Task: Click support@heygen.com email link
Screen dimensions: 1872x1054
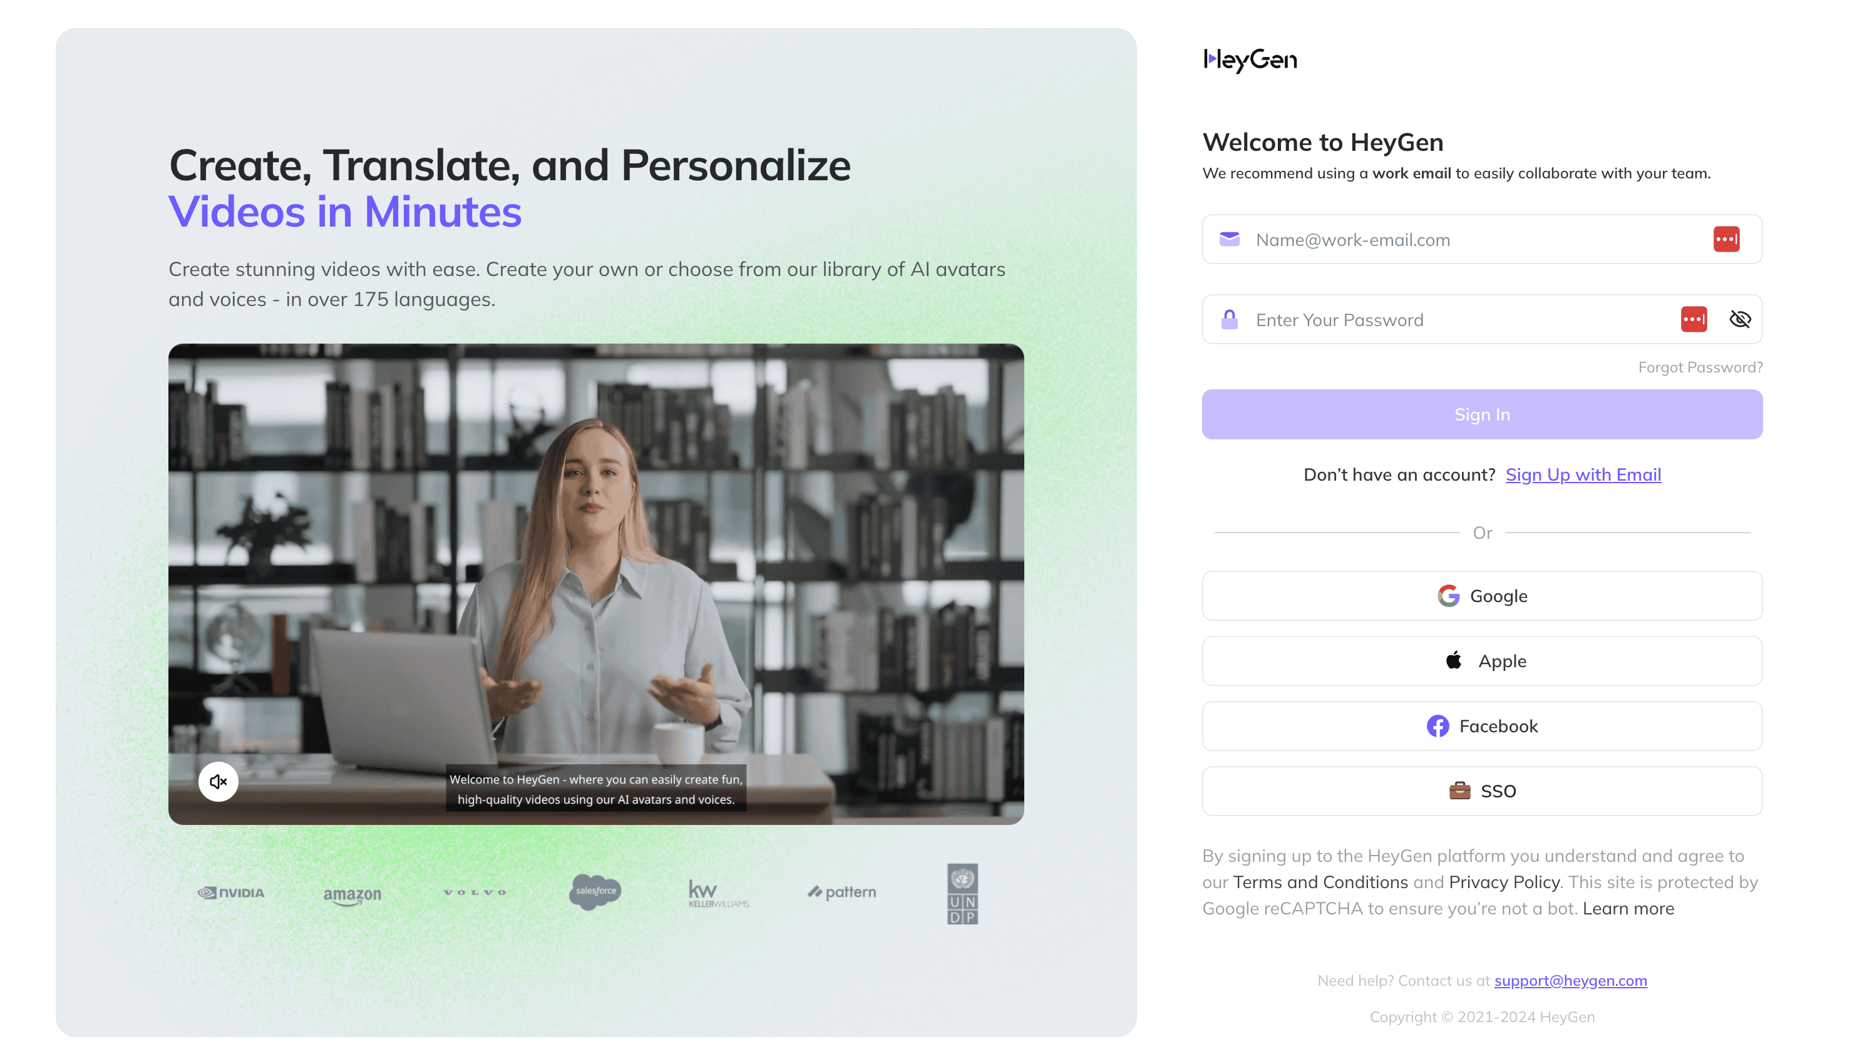Action: (1571, 981)
